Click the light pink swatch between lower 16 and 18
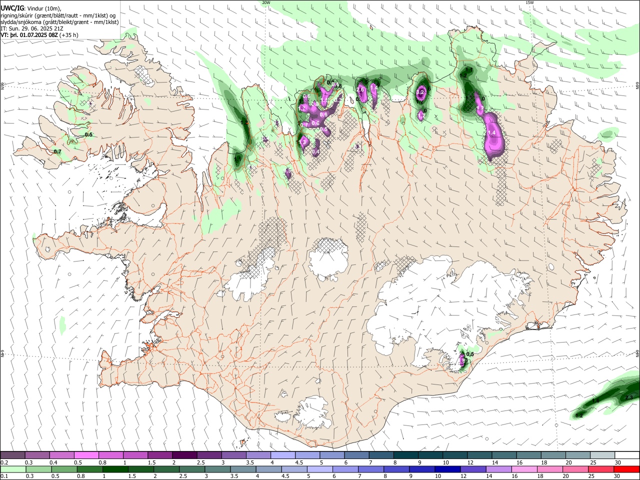Screen dimensions: 640x480 (523, 469)
